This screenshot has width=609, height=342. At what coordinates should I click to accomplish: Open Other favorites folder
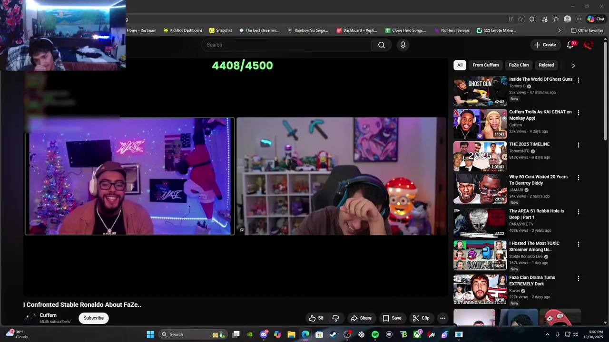pyautogui.click(x=587, y=30)
